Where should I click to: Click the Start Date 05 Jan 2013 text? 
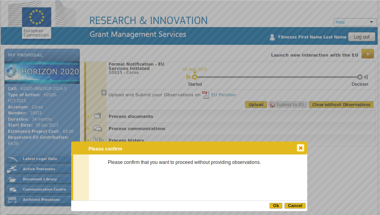[x=33, y=125]
